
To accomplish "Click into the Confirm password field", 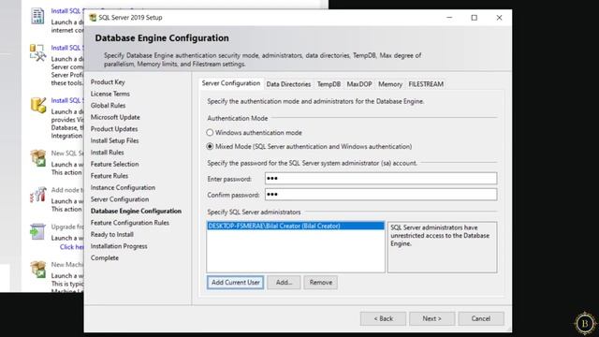I will [381, 195].
